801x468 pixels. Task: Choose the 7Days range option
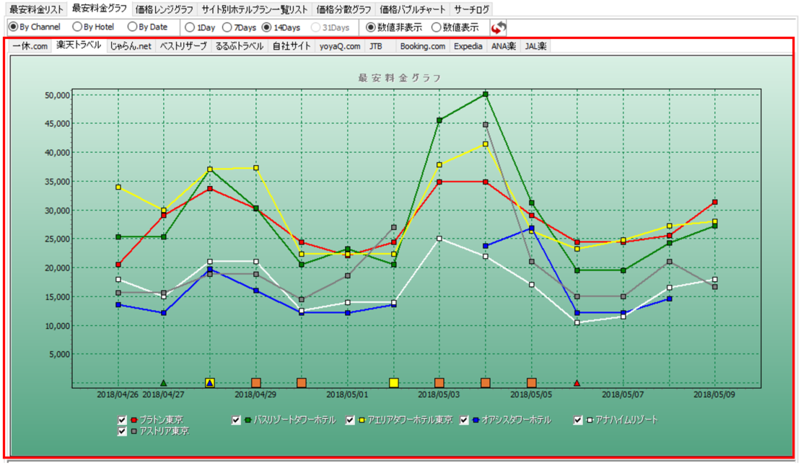tap(227, 27)
